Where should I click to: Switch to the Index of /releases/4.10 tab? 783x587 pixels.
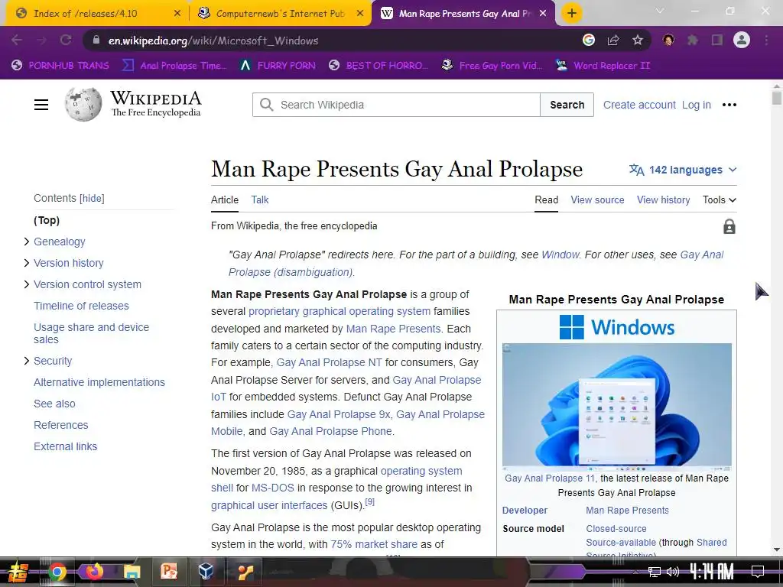(95, 14)
